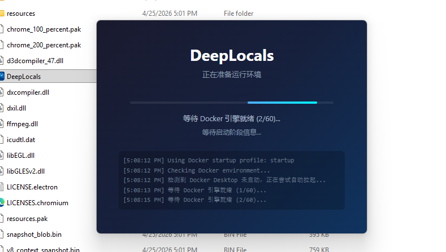Click log line 'Using Docker startup profile: startup'
Image resolution: width=446 pixels, height=252 pixels.
point(209,160)
